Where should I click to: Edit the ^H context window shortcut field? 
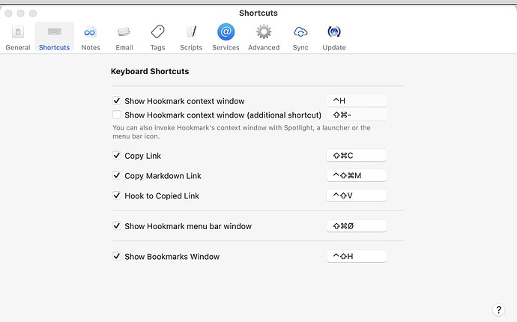357,101
